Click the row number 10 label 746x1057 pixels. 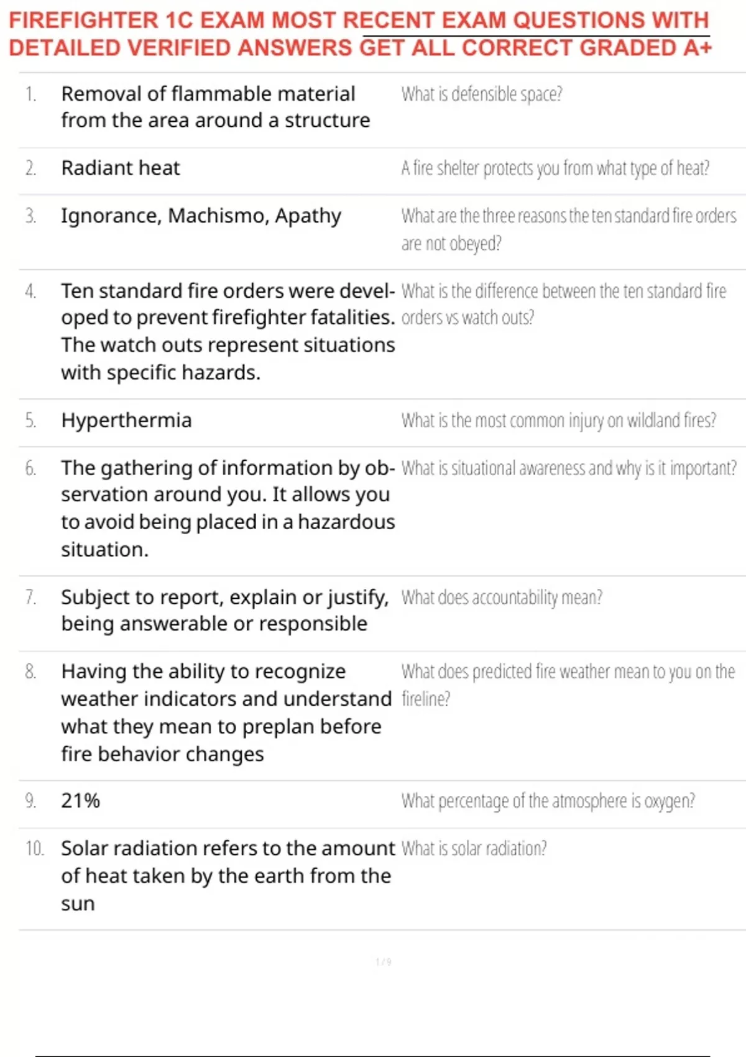click(34, 848)
